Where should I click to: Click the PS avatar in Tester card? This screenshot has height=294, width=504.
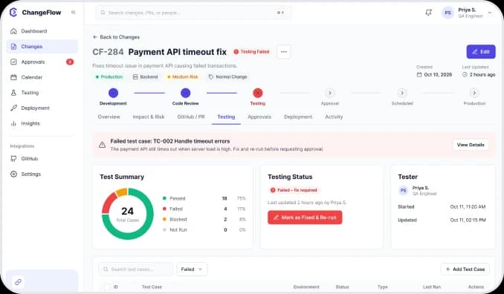(x=404, y=190)
